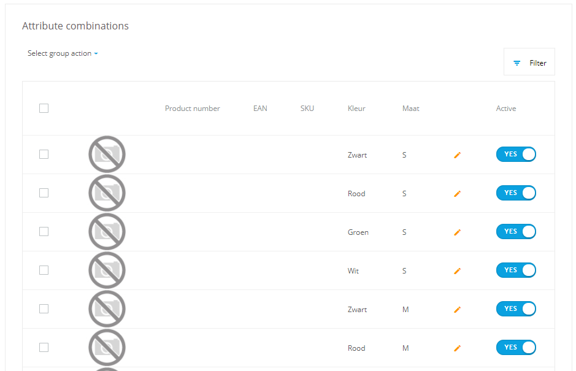Click no-image placeholder of Zwart S row
576x371 pixels.
[107, 154]
